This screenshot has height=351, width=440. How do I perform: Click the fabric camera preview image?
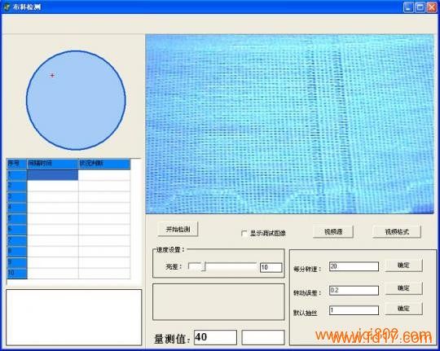click(x=289, y=124)
